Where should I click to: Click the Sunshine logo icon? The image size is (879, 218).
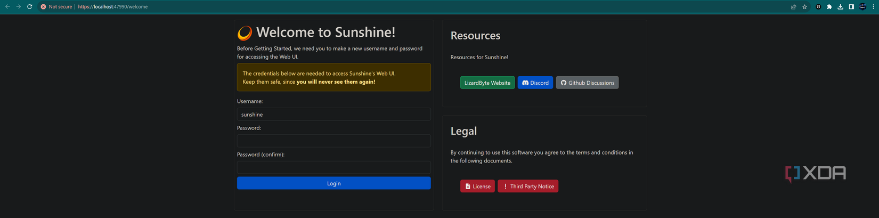point(245,33)
